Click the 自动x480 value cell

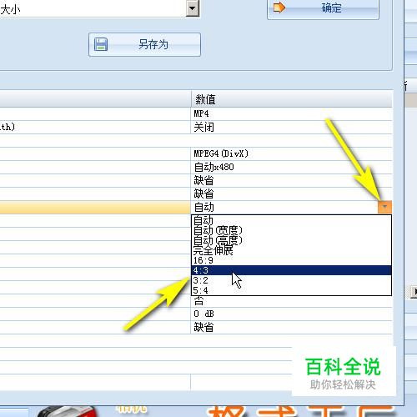(292, 167)
